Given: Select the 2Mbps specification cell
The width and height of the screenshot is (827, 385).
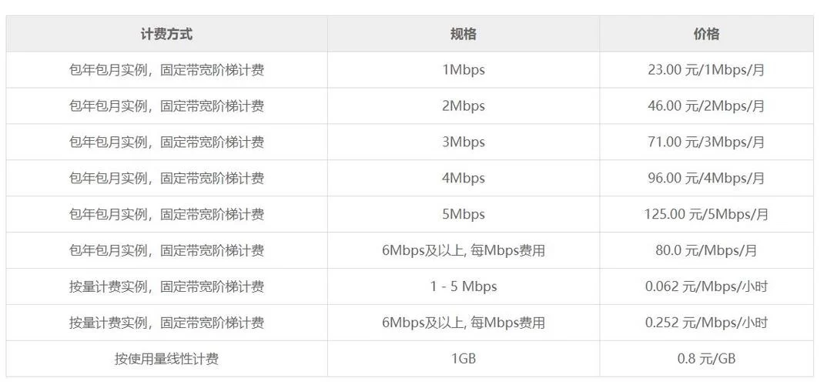Looking at the screenshot, I should (x=464, y=106).
